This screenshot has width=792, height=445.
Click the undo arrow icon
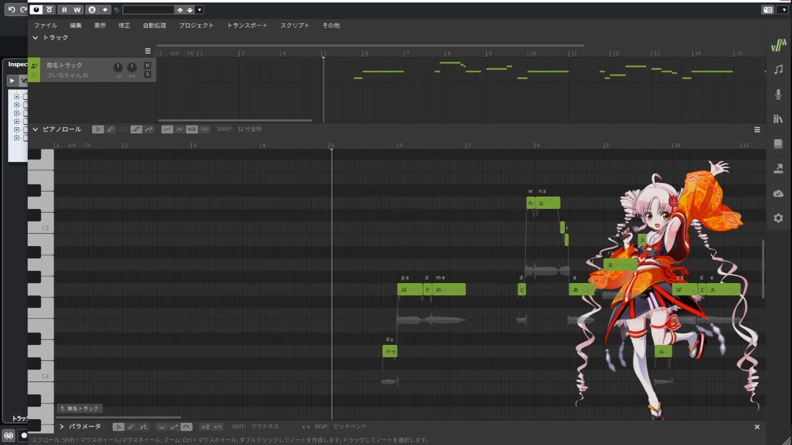click(12, 10)
